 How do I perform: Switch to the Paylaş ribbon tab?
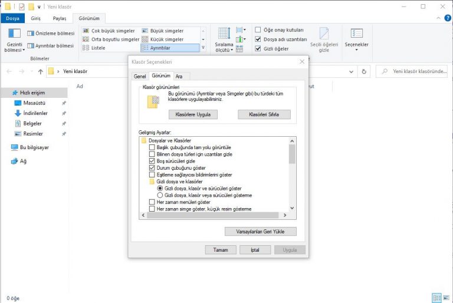click(x=59, y=18)
